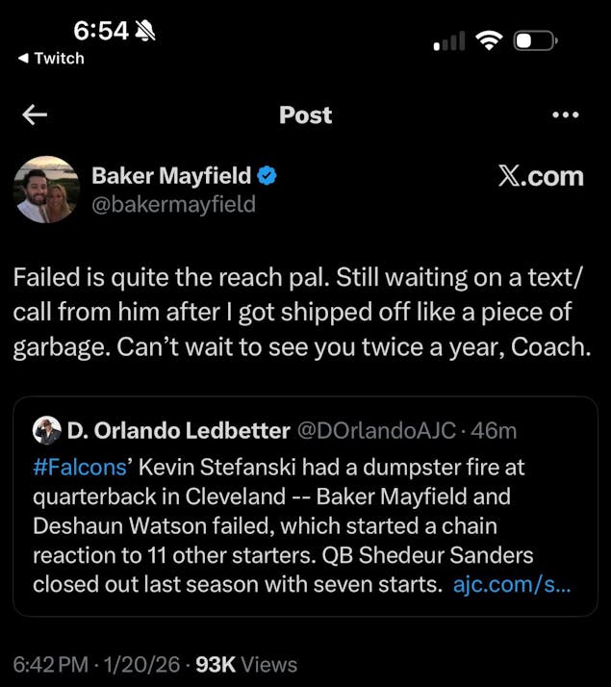Tap the silent mode bell icon

tap(146, 31)
